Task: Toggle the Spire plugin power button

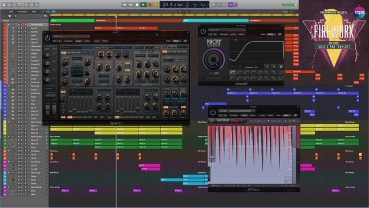Action: point(47,38)
